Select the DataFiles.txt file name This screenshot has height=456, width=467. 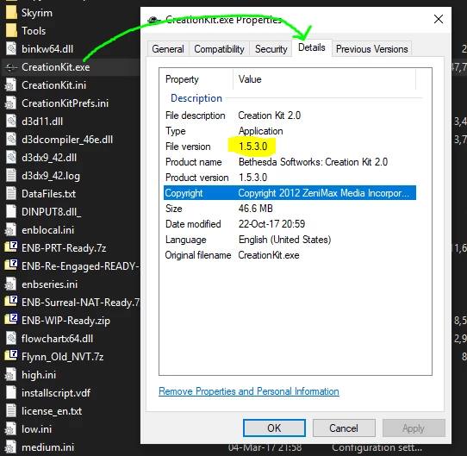point(48,194)
